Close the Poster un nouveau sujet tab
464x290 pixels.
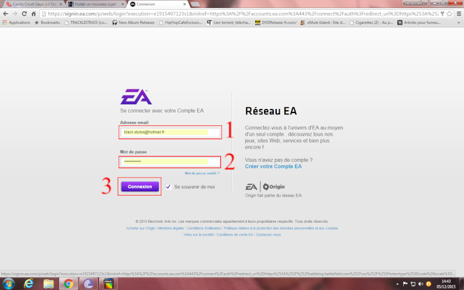[122, 4]
